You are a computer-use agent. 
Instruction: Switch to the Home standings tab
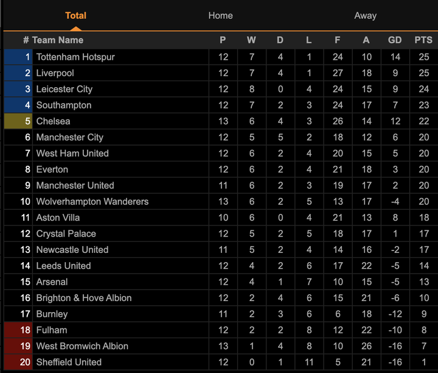(x=220, y=16)
